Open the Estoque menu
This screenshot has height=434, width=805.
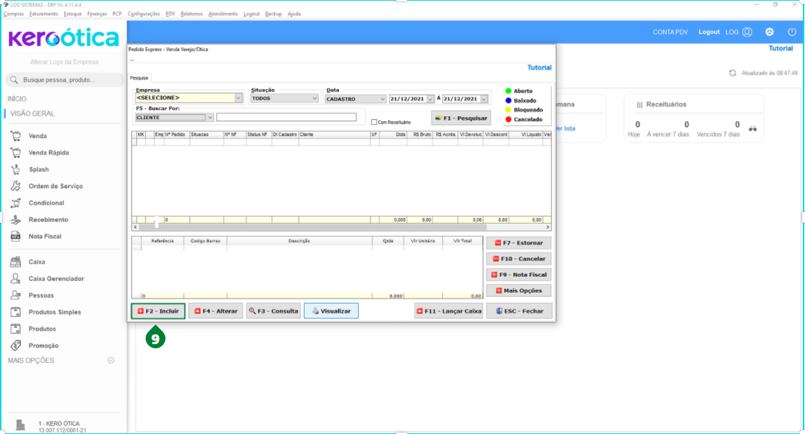(x=73, y=14)
